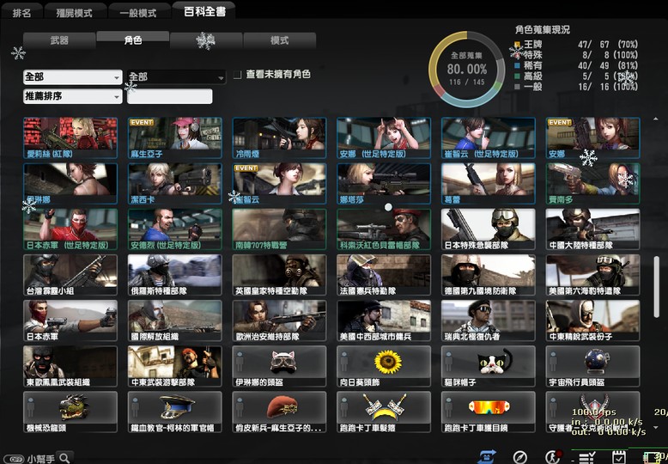Expand the second 全部 category dropdown
This screenshot has height=464, width=668.
coord(176,77)
